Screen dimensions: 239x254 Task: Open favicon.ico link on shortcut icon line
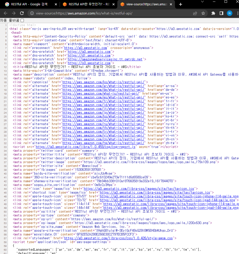[x=155, y=193]
